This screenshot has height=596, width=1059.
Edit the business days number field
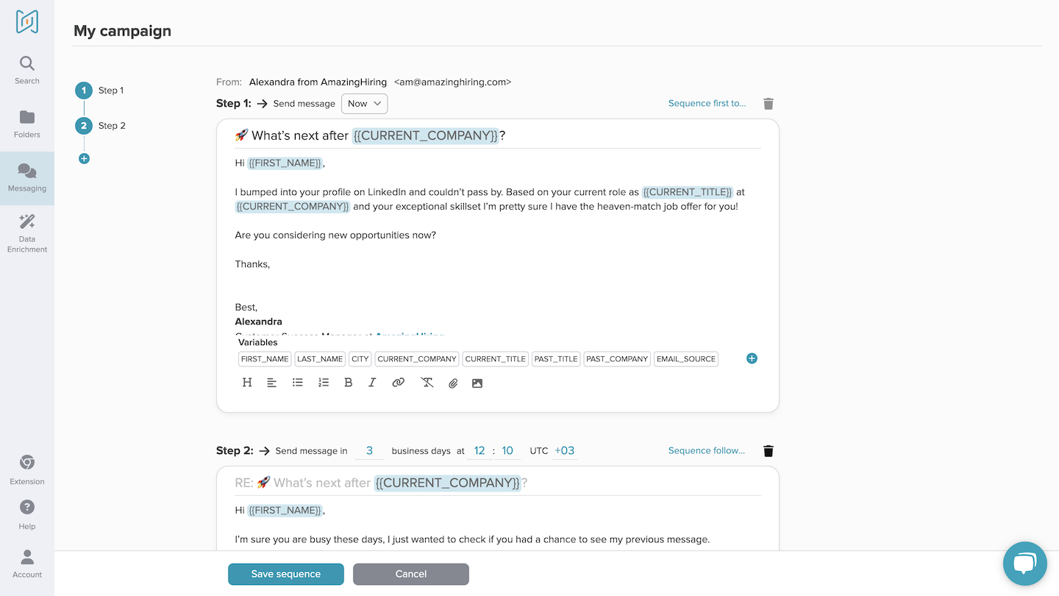369,451
